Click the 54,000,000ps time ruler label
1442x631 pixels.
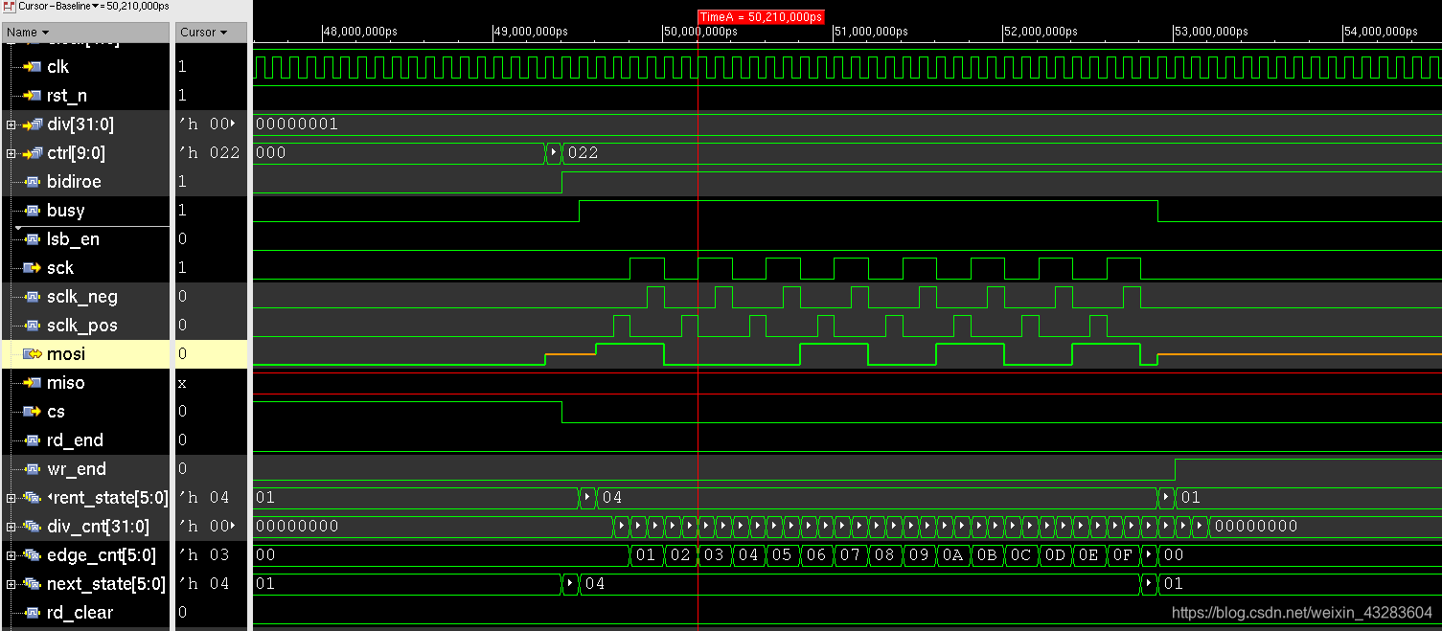[x=1381, y=32]
